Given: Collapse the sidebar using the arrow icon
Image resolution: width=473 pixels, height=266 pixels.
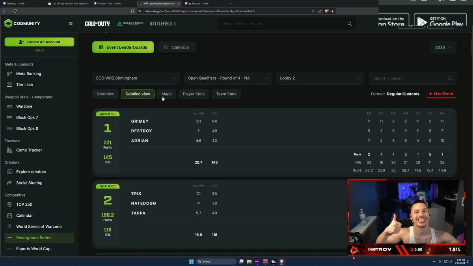Looking at the screenshot, I should coord(71,24).
